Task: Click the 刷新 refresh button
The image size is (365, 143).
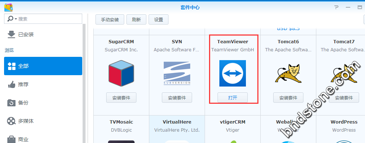Action: pyautogui.click(x=136, y=19)
